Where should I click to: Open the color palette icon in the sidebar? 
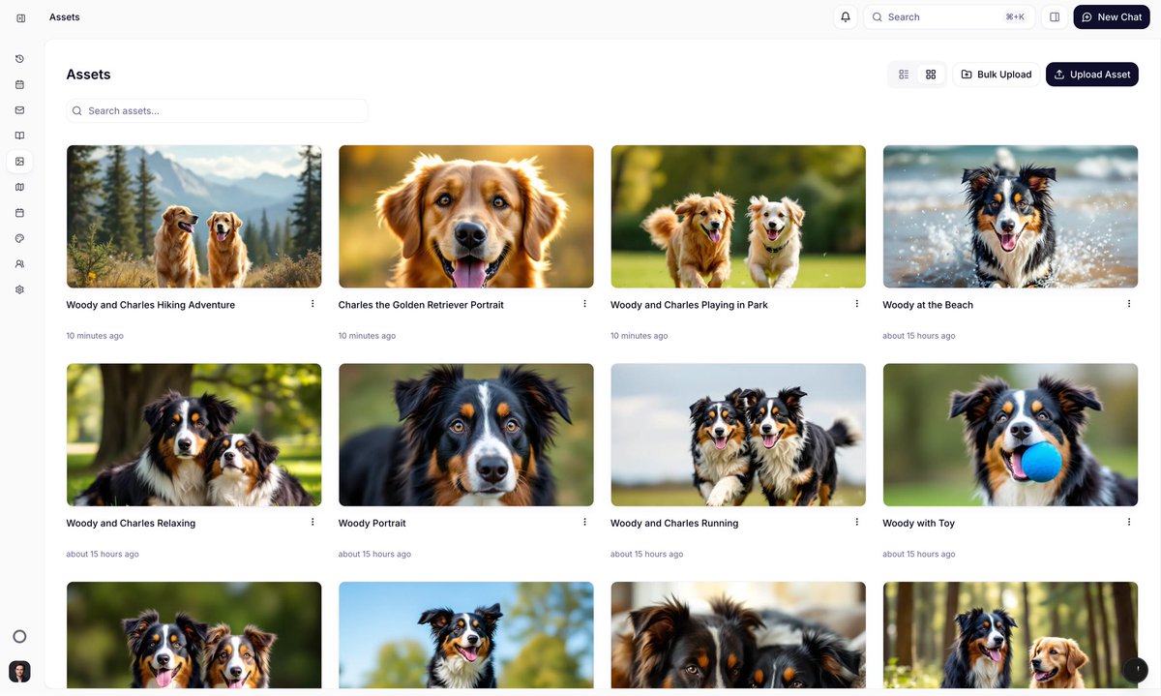[x=19, y=238]
